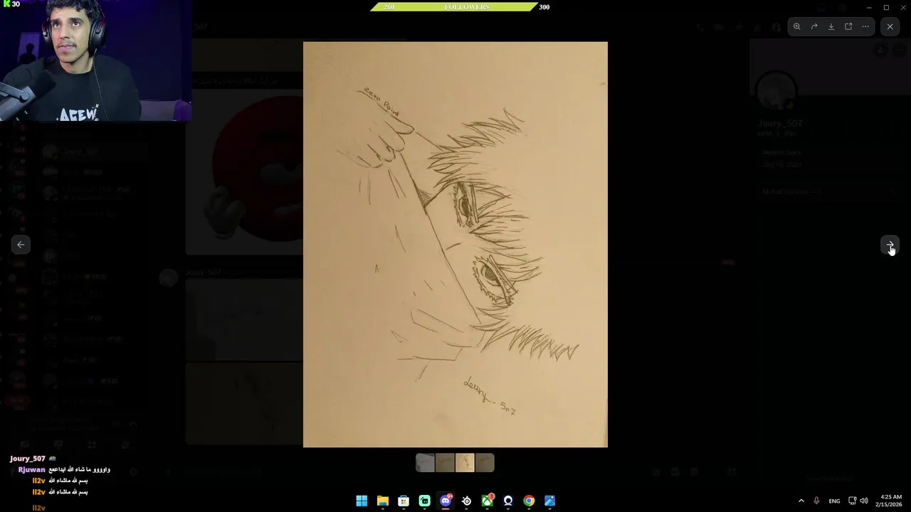Select the fourth thumbnail in the image strip
The image size is (911, 512).
[x=485, y=463]
